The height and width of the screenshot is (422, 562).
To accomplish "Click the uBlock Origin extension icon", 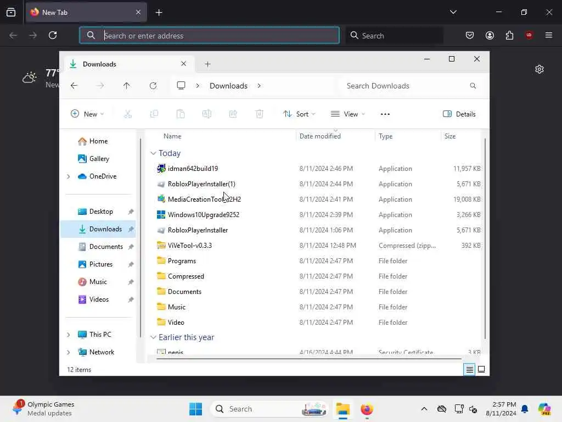I will pos(529,35).
